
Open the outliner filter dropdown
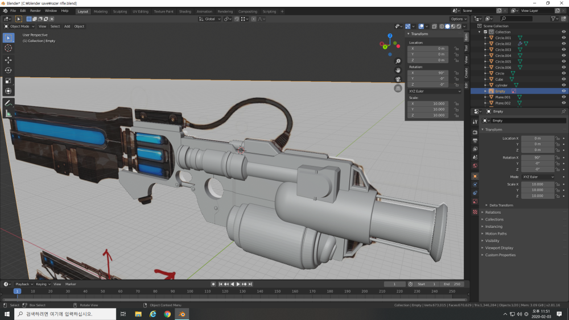point(554,19)
